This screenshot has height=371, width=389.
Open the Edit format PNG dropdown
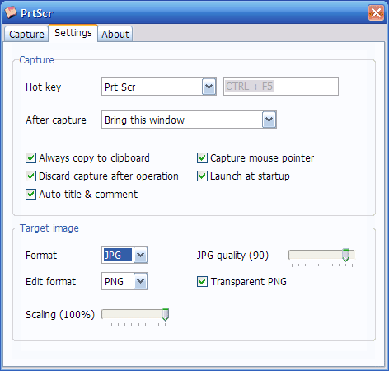[141, 281]
